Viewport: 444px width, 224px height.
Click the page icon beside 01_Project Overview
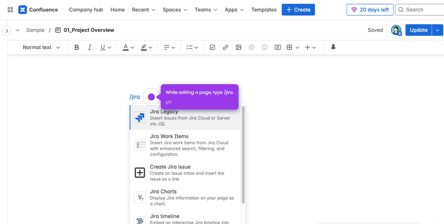58,30
